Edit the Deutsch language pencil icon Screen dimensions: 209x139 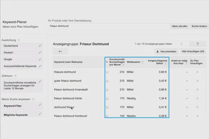coord(40,52)
